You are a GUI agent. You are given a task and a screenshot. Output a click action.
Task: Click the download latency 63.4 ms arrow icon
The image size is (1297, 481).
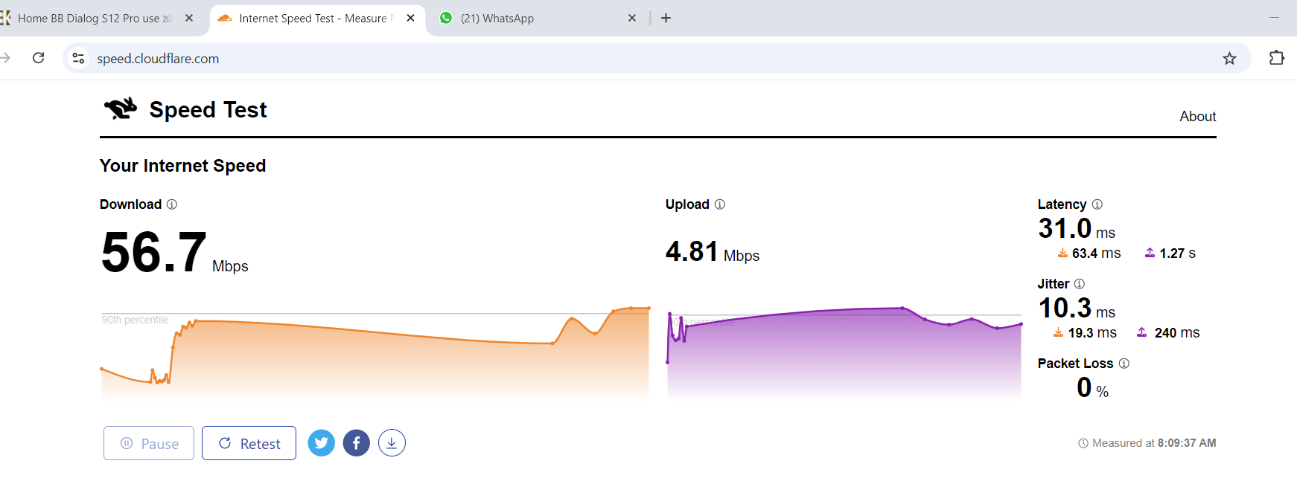pyautogui.click(x=1062, y=254)
